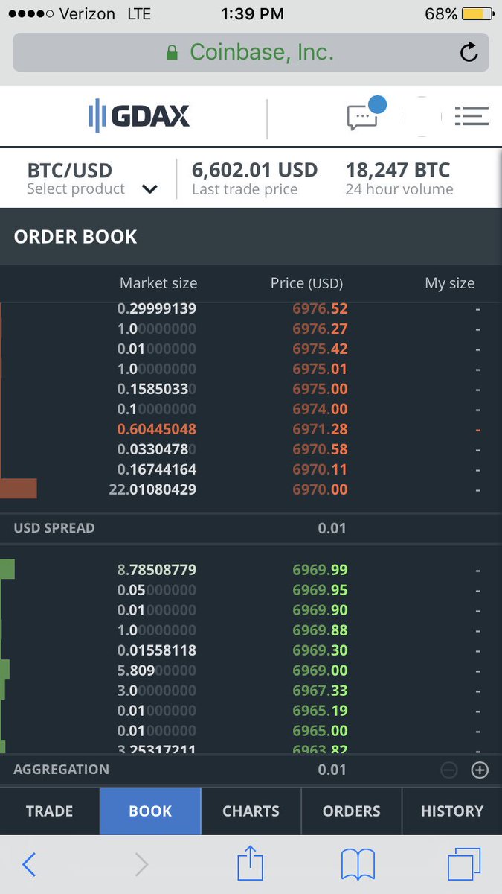
Task: Tap the Price (USD) column header
Action: point(306,283)
